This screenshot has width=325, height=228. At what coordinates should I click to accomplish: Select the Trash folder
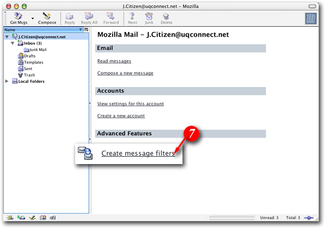(29, 75)
